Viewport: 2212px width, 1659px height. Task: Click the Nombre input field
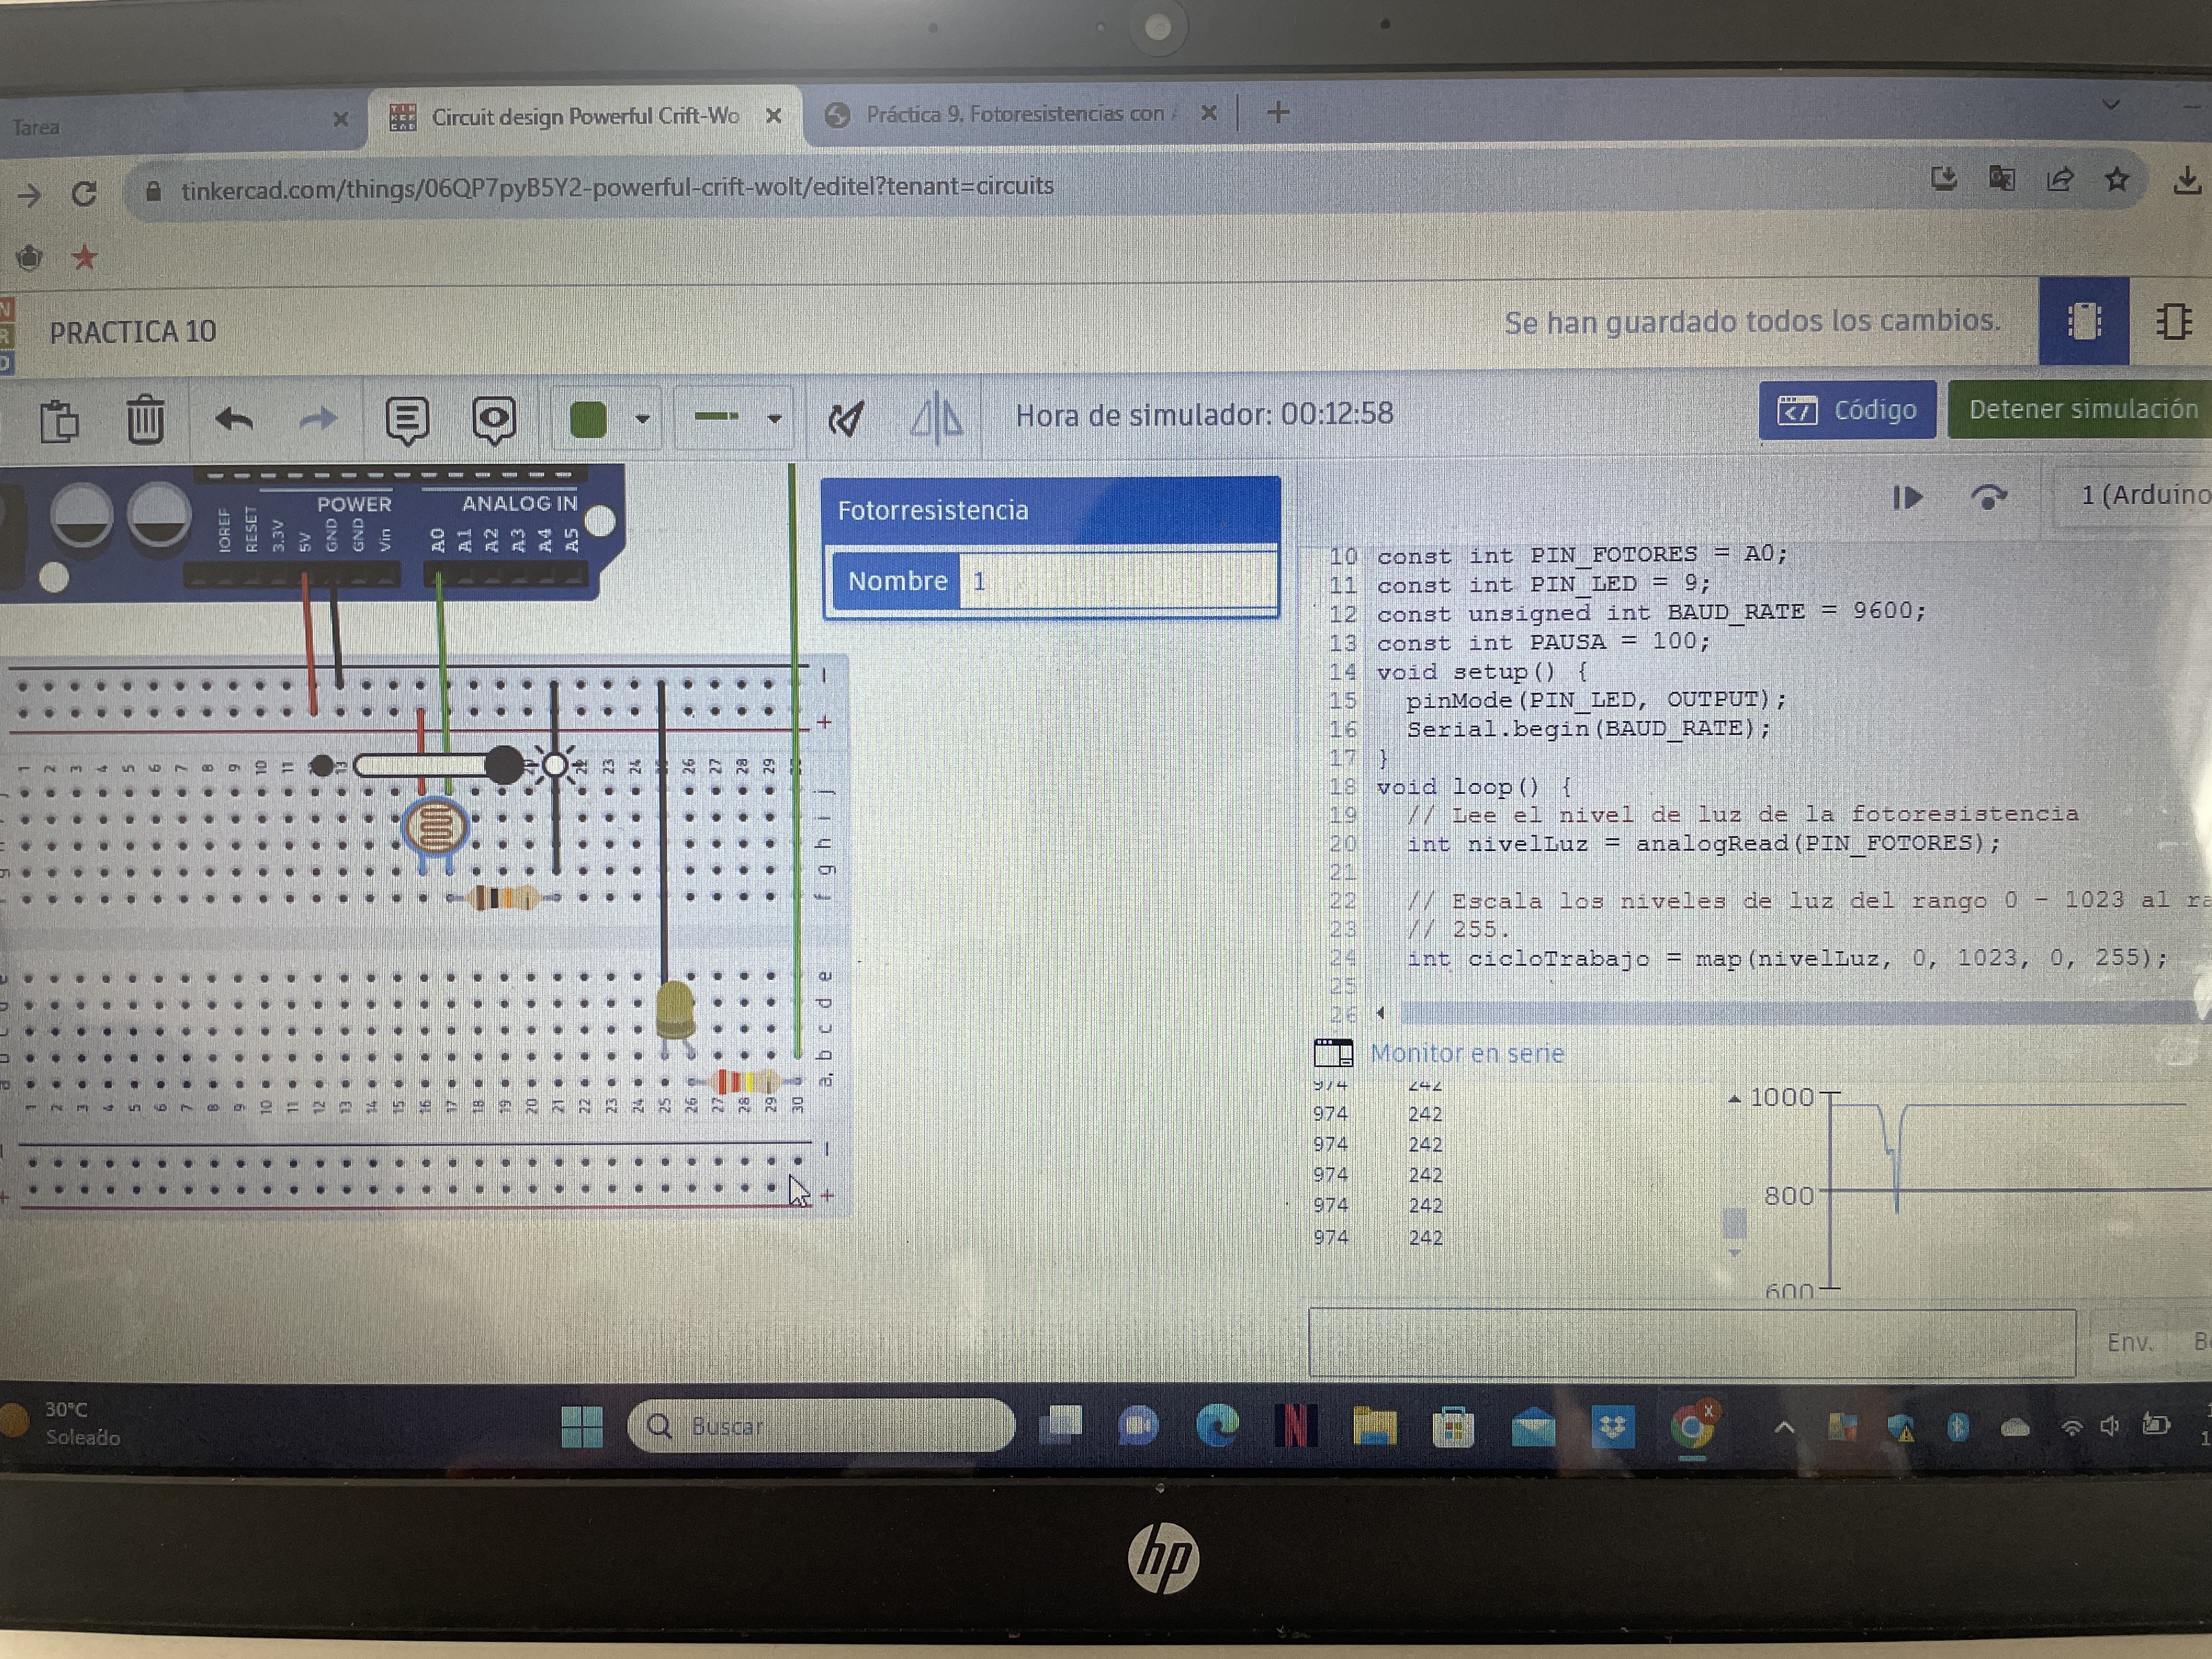[x=1116, y=581]
